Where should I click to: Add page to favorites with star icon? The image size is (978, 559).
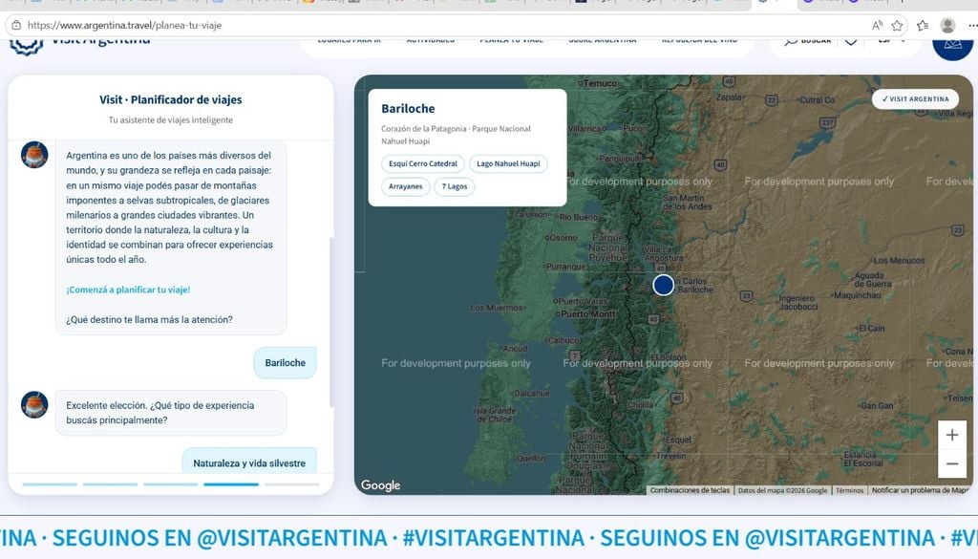tap(897, 26)
